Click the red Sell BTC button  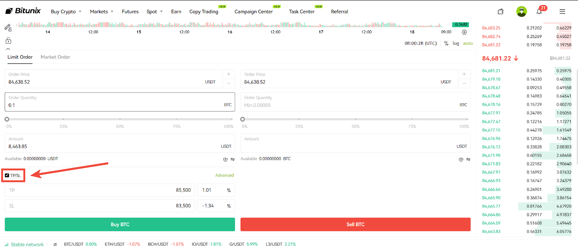coord(355,224)
